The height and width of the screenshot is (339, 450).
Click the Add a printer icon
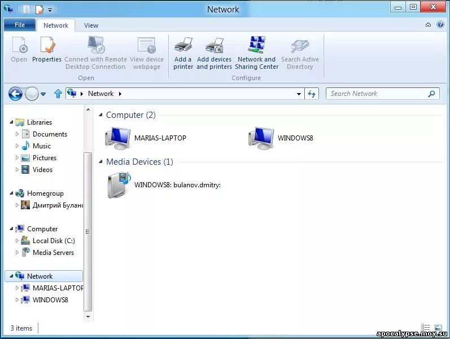point(183,45)
